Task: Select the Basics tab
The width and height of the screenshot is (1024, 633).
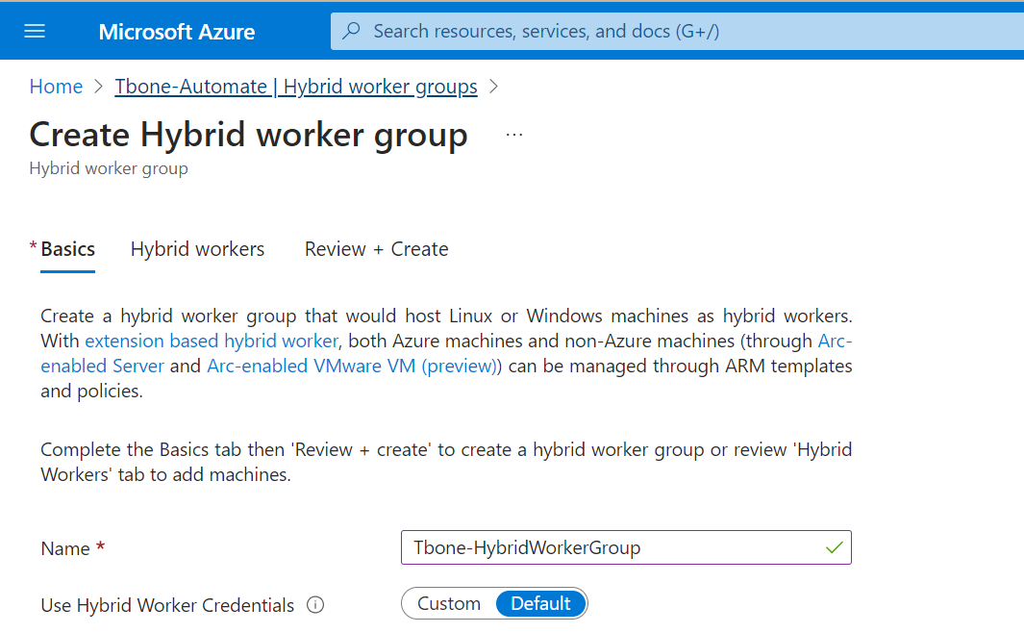Action: coord(67,248)
